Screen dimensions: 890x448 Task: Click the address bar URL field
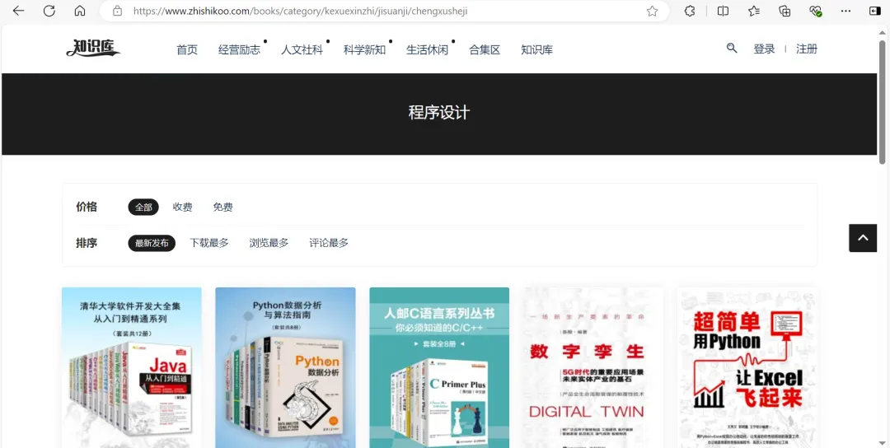(386, 11)
